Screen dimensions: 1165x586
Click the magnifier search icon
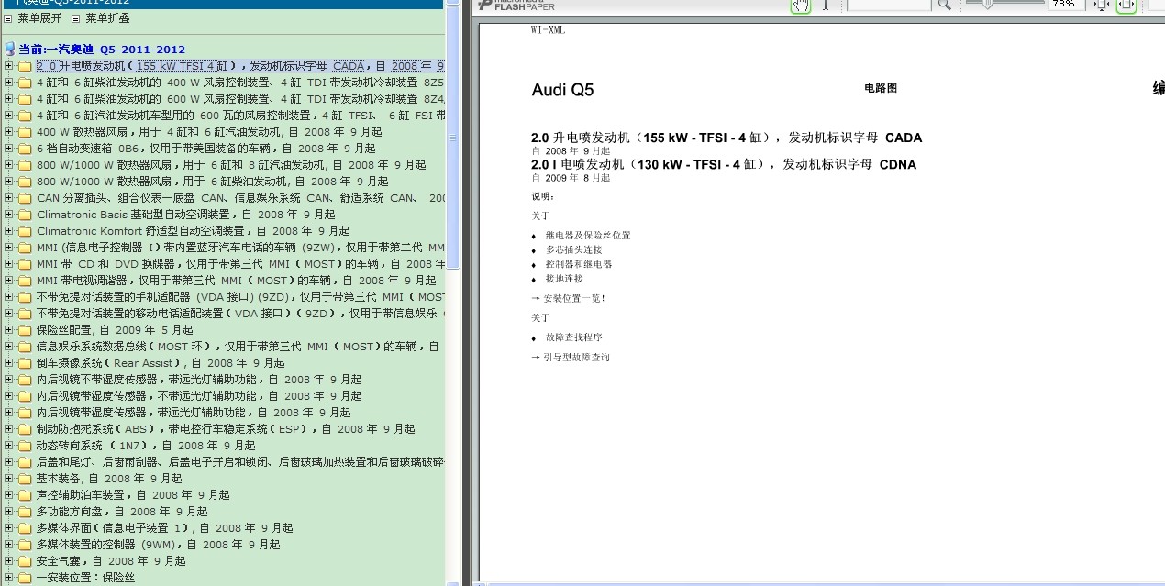pos(943,5)
